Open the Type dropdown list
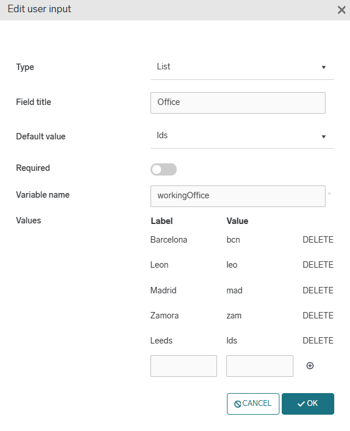The height and width of the screenshot is (431, 350). click(x=242, y=67)
